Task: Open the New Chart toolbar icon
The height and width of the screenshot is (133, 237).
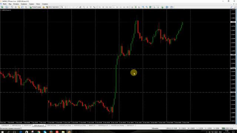Action: pos(2,7)
